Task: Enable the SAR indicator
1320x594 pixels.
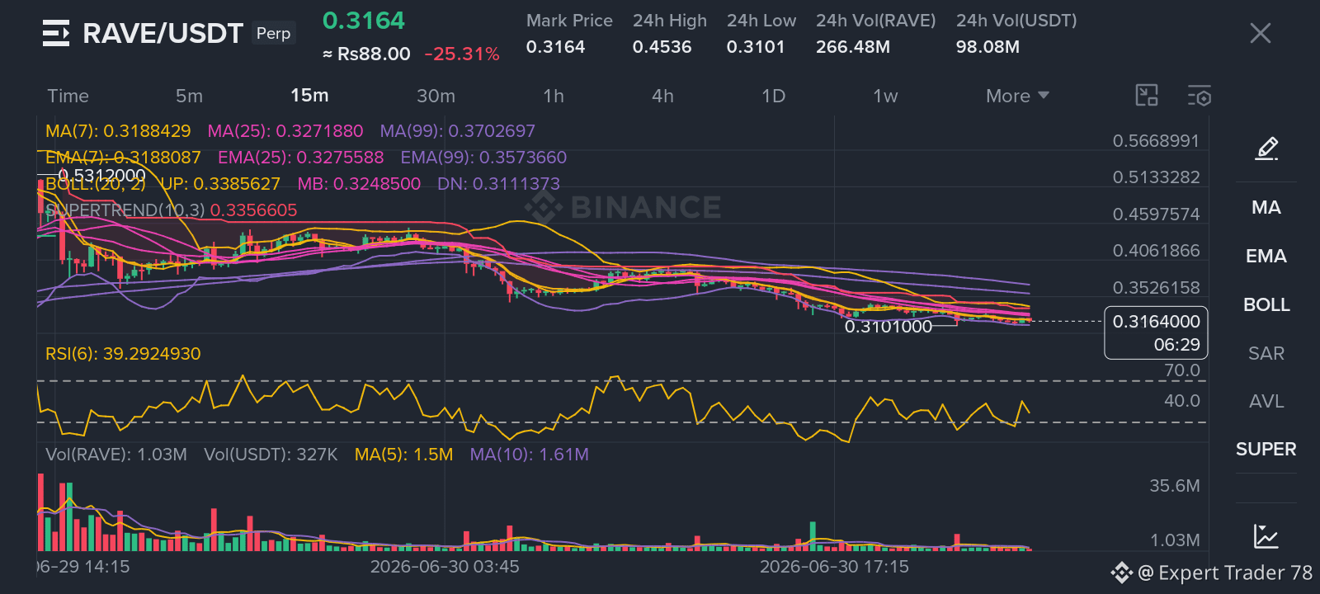Action: (1266, 354)
